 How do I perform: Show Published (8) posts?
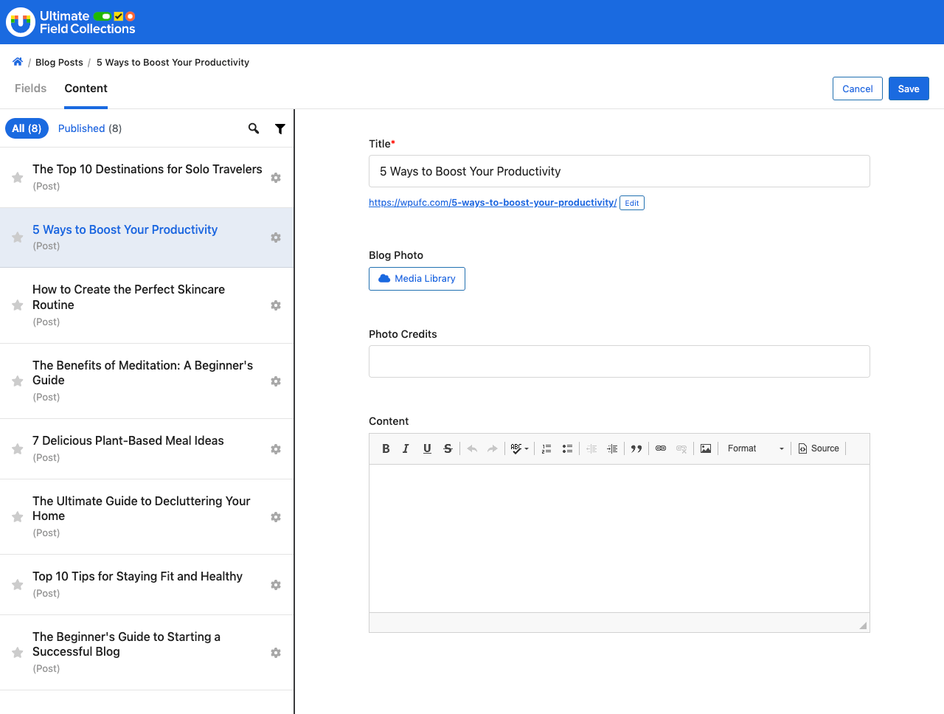(x=90, y=128)
